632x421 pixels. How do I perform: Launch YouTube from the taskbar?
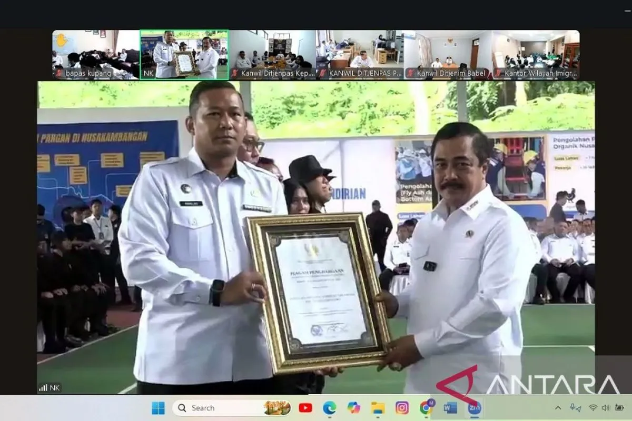(305, 408)
